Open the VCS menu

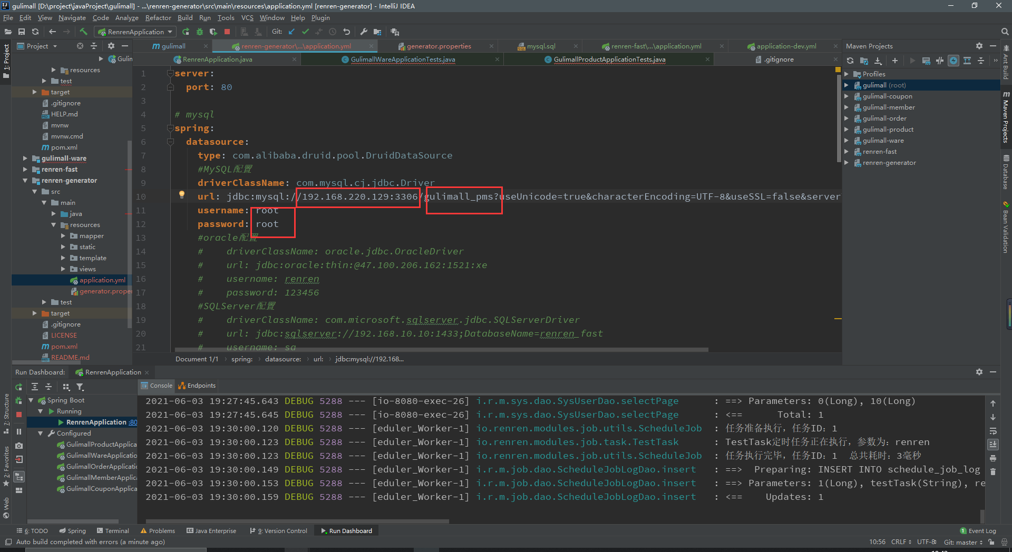pos(247,17)
